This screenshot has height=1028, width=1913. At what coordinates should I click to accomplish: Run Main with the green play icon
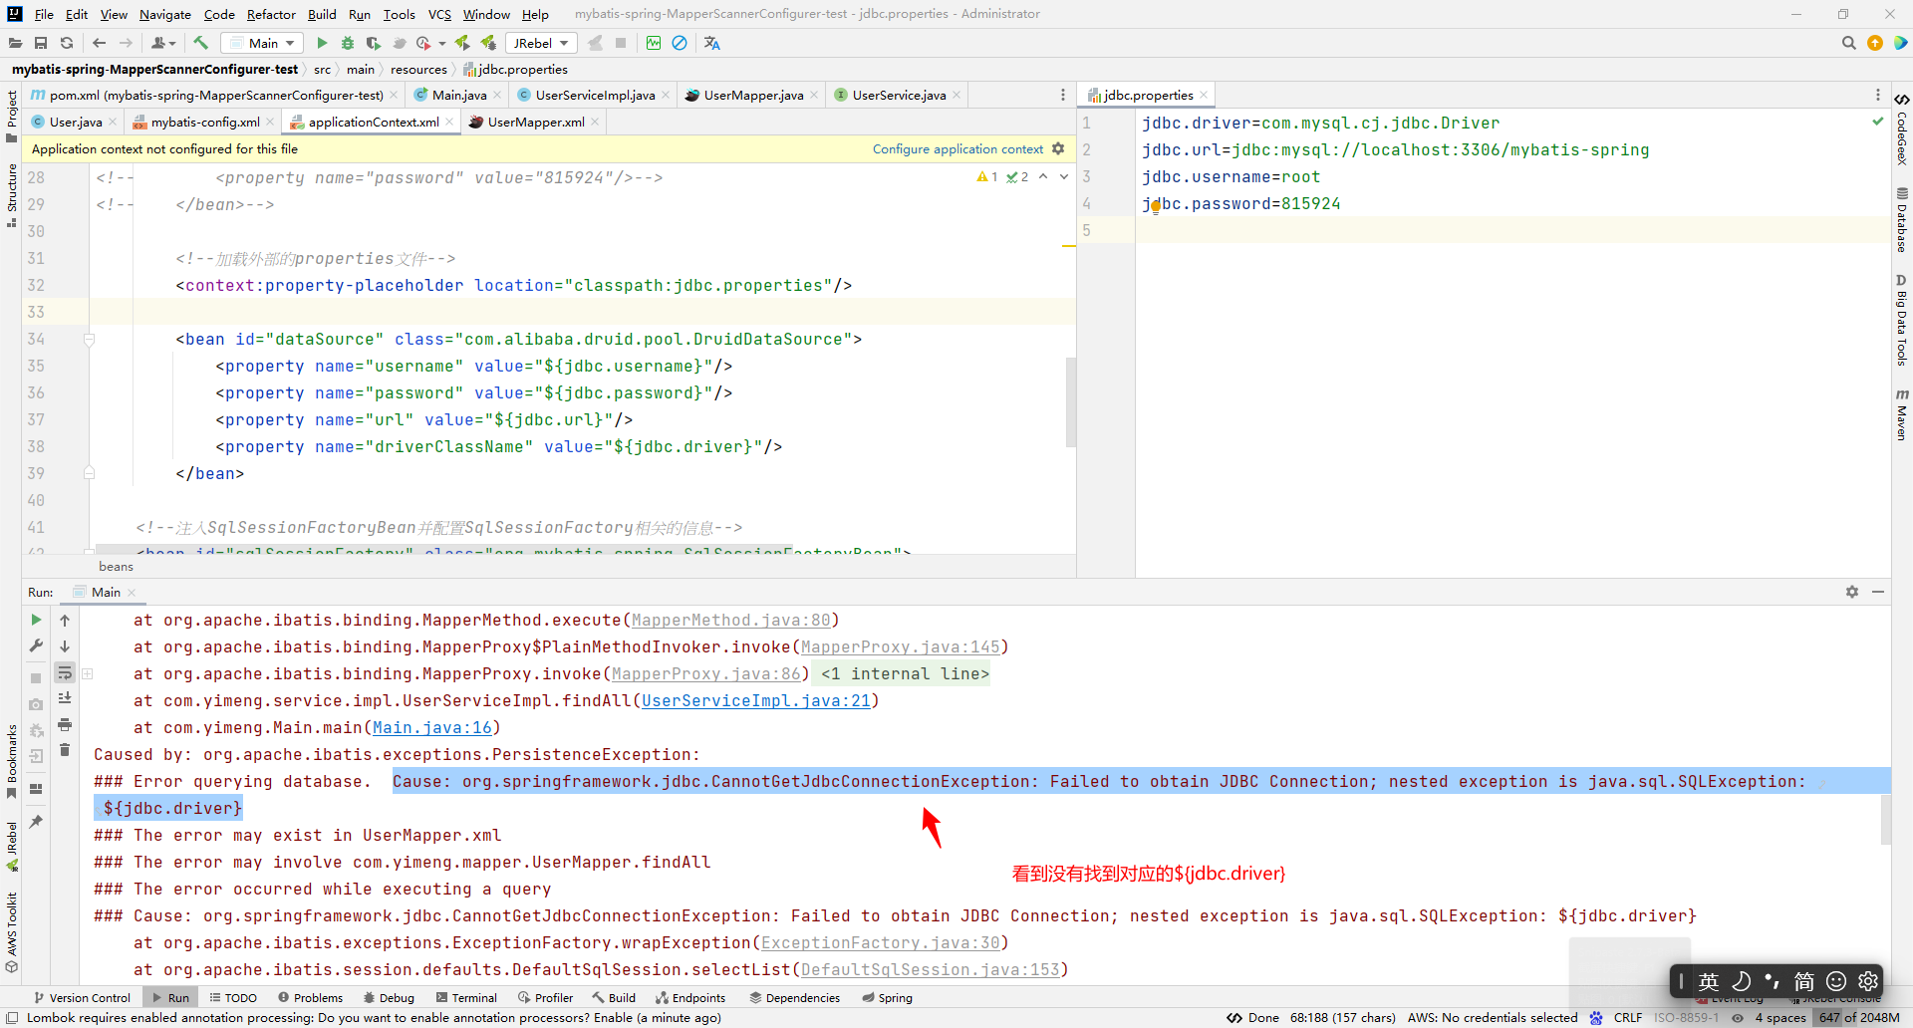[322, 43]
